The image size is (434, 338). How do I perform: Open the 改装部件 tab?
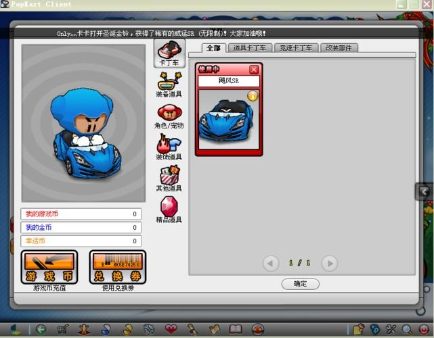pyautogui.click(x=339, y=48)
